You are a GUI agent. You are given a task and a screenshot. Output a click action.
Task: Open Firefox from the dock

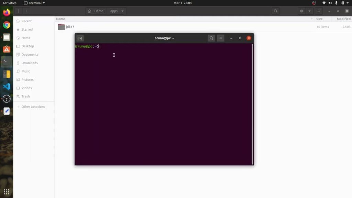[x=7, y=12]
